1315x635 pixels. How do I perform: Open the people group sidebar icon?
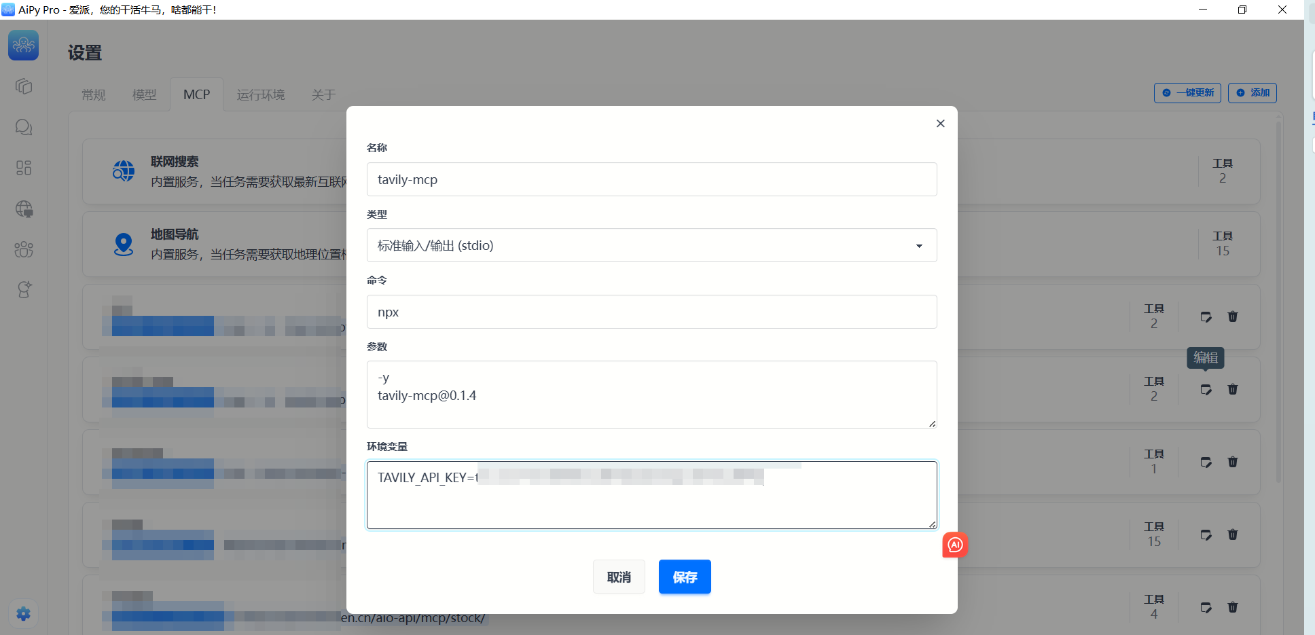tap(24, 249)
